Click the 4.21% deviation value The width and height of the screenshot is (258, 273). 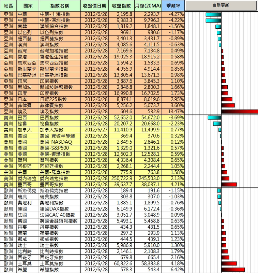(x=173, y=185)
